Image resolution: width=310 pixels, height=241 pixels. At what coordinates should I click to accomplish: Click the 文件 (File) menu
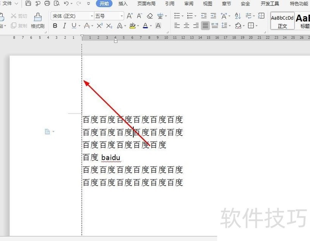pos(7,3)
